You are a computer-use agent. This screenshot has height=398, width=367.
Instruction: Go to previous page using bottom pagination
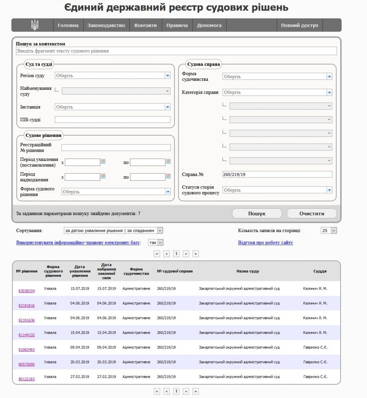click(167, 391)
